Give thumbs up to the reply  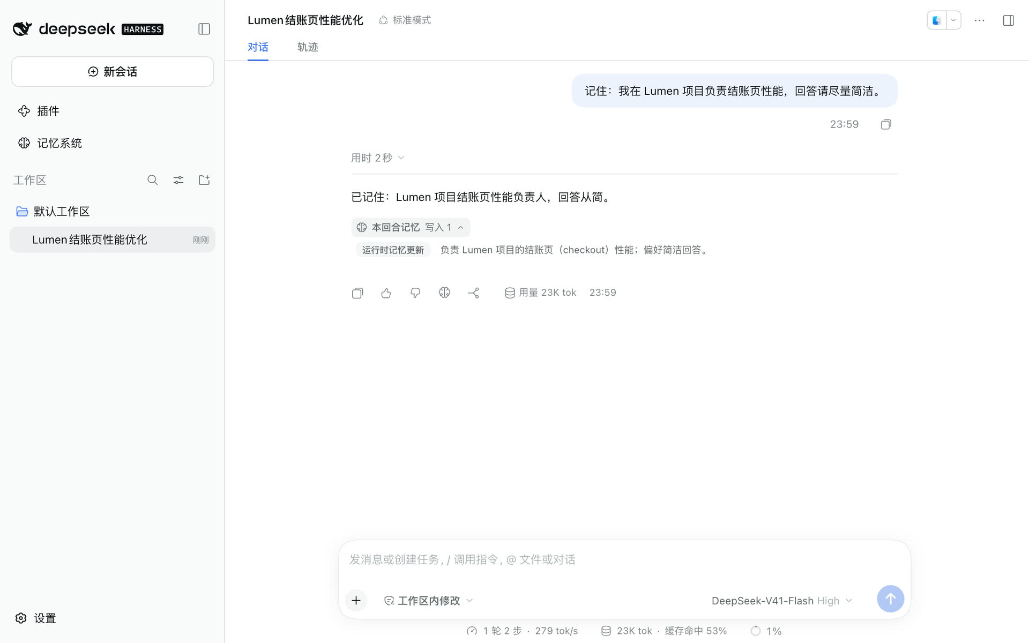pos(386,293)
